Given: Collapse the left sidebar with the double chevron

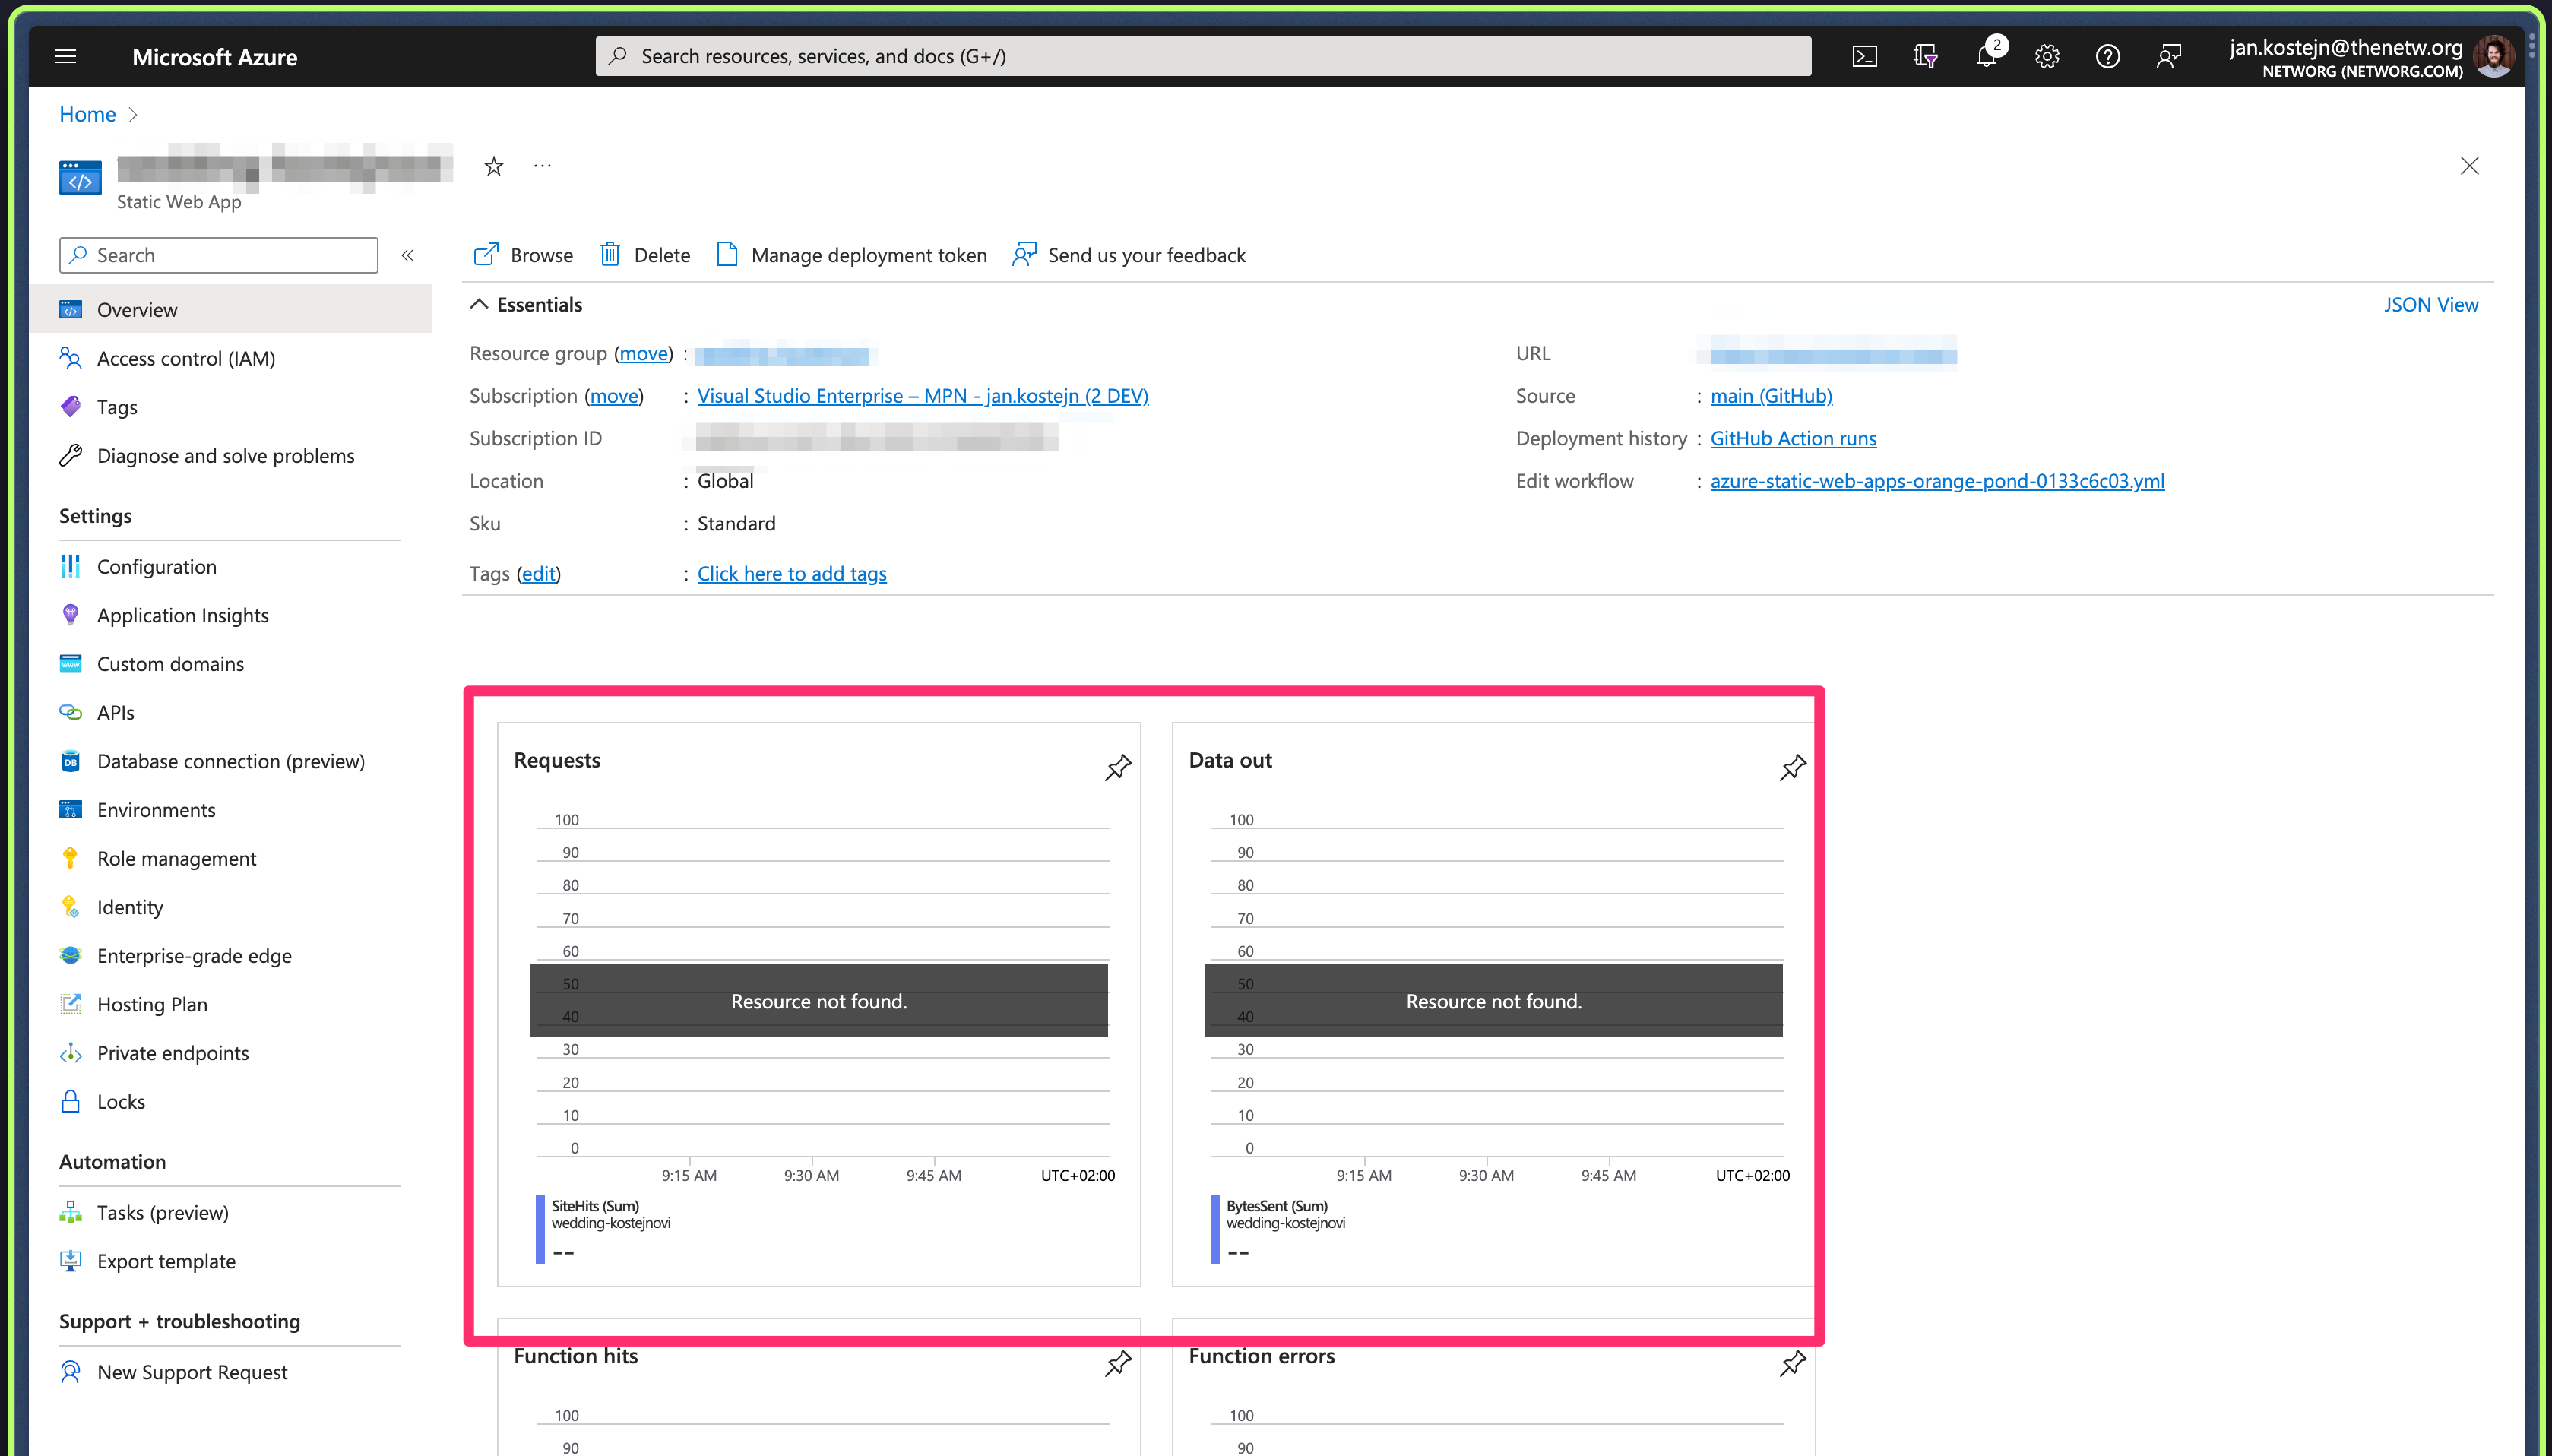Looking at the screenshot, I should click(x=408, y=255).
